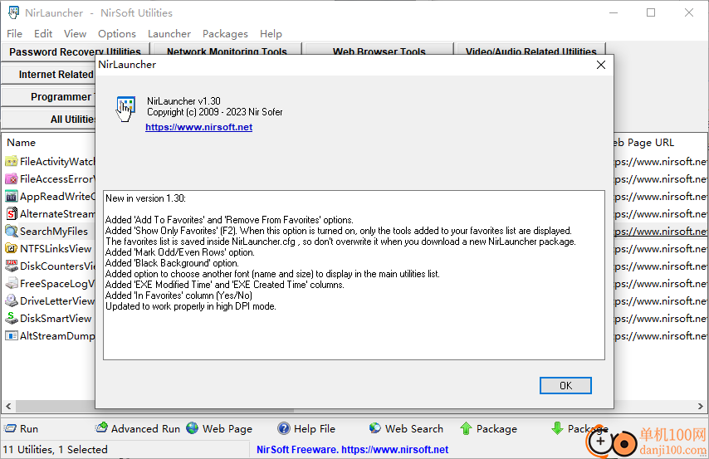The height and width of the screenshot is (459, 709).
Task: Click the Run toolbar button
Action: 22,428
